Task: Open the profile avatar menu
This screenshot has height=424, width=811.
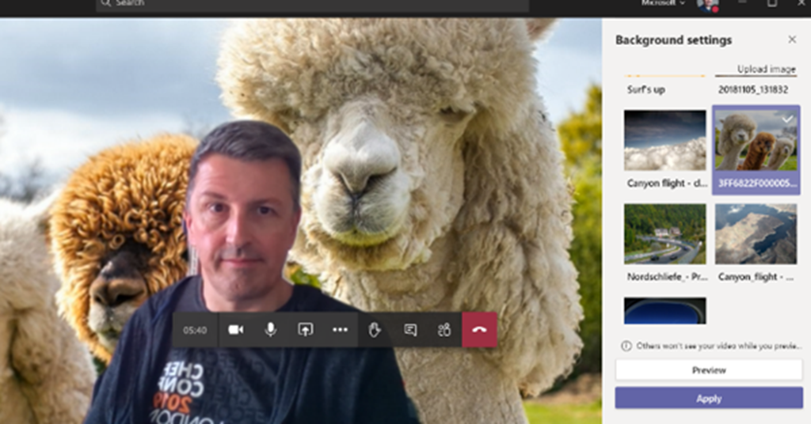Action: click(706, 5)
